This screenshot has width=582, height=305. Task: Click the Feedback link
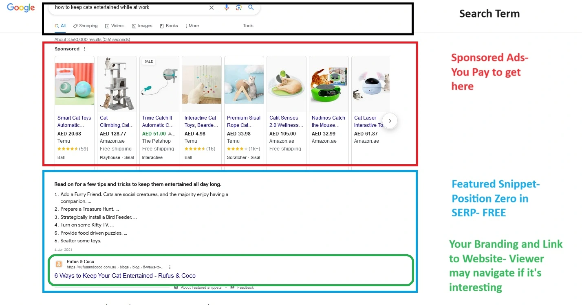[x=246, y=288]
